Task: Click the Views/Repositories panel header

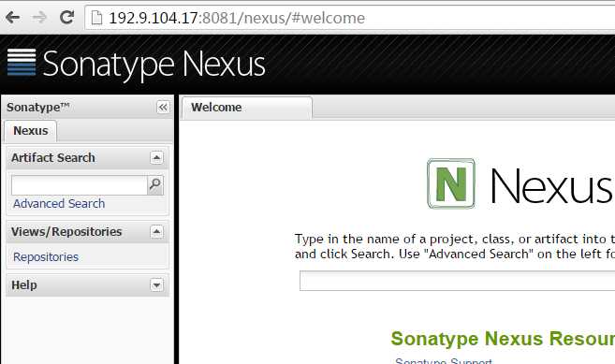Action: click(88, 232)
